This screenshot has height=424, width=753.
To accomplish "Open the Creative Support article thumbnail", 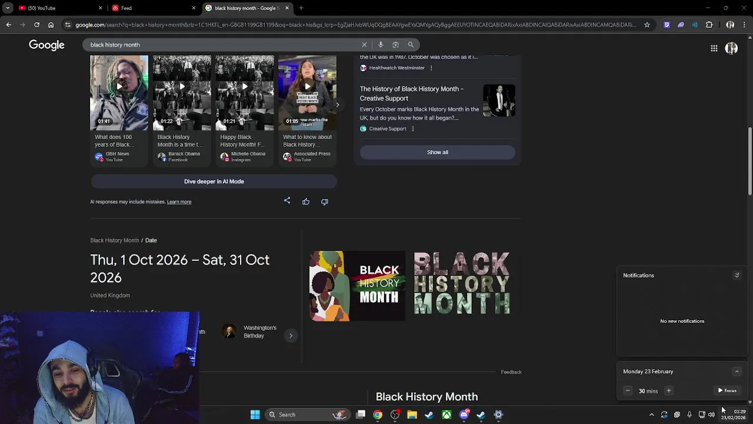I will pos(499,101).
